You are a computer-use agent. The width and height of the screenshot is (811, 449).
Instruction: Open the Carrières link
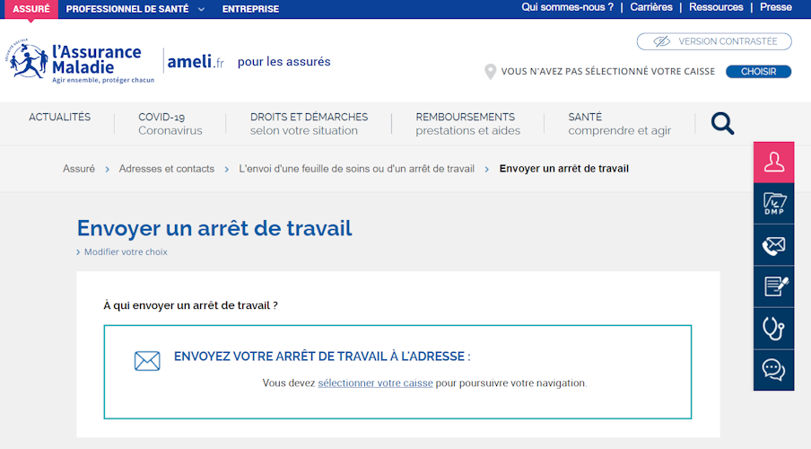pyautogui.click(x=650, y=7)
